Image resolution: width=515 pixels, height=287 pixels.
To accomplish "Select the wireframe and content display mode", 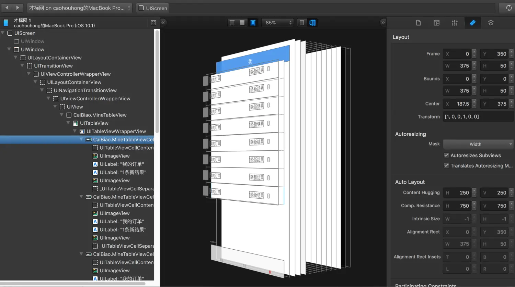I will point(253,23).
